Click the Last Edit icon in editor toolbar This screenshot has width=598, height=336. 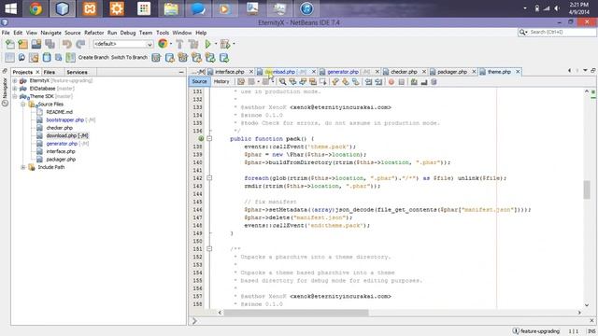[x=241, y=81]
